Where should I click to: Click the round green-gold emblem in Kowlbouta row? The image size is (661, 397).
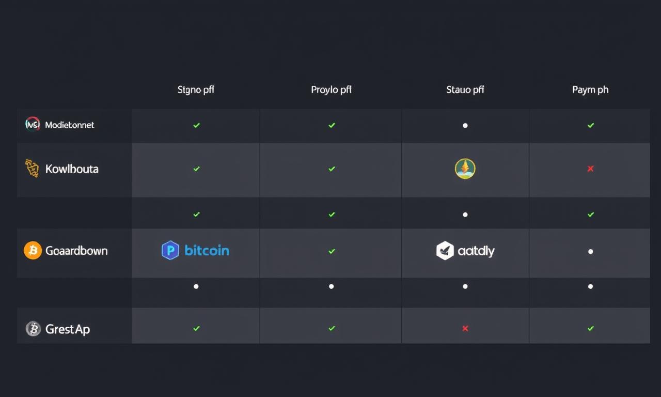pos(465,169)
